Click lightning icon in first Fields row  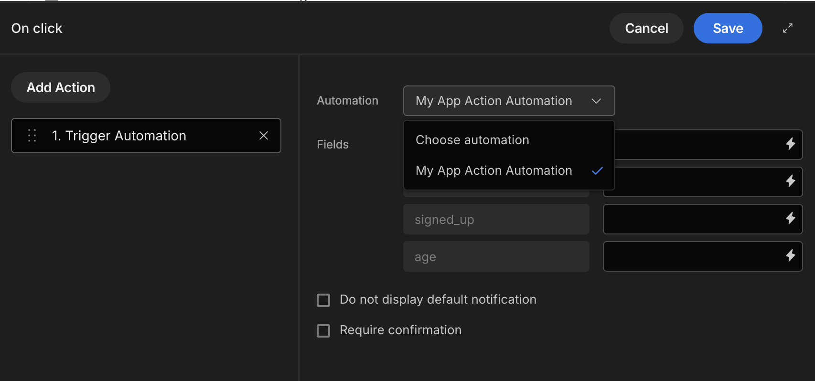(791, 144)
